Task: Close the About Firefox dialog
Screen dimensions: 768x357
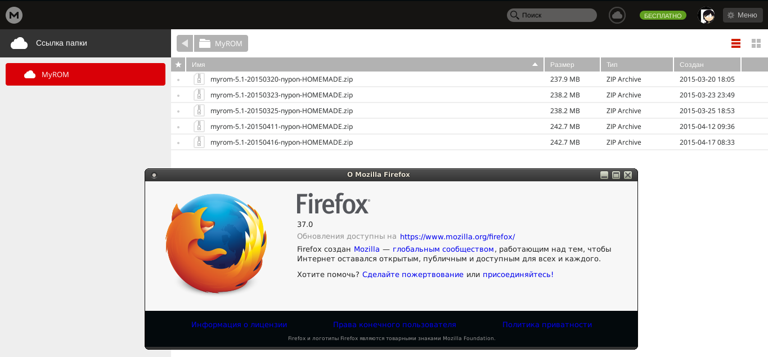Action: [628, 175]
